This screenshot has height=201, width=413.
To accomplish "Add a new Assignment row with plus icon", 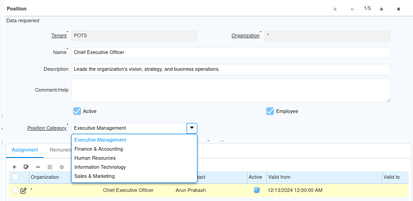I will [15, 167].
